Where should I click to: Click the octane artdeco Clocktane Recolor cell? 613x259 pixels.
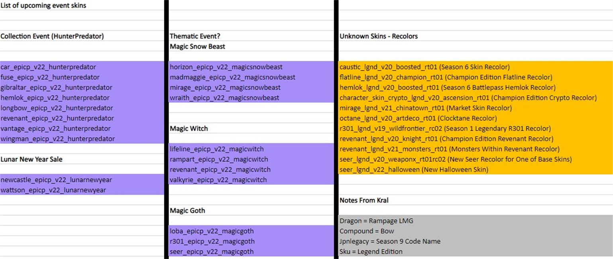pyautogui.click(x=418, y=118)
